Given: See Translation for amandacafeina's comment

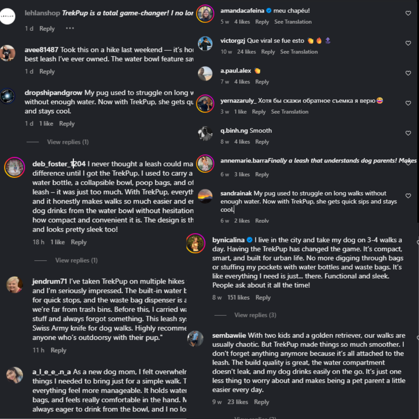Looking at the screenshot, I should coord(293,22).
